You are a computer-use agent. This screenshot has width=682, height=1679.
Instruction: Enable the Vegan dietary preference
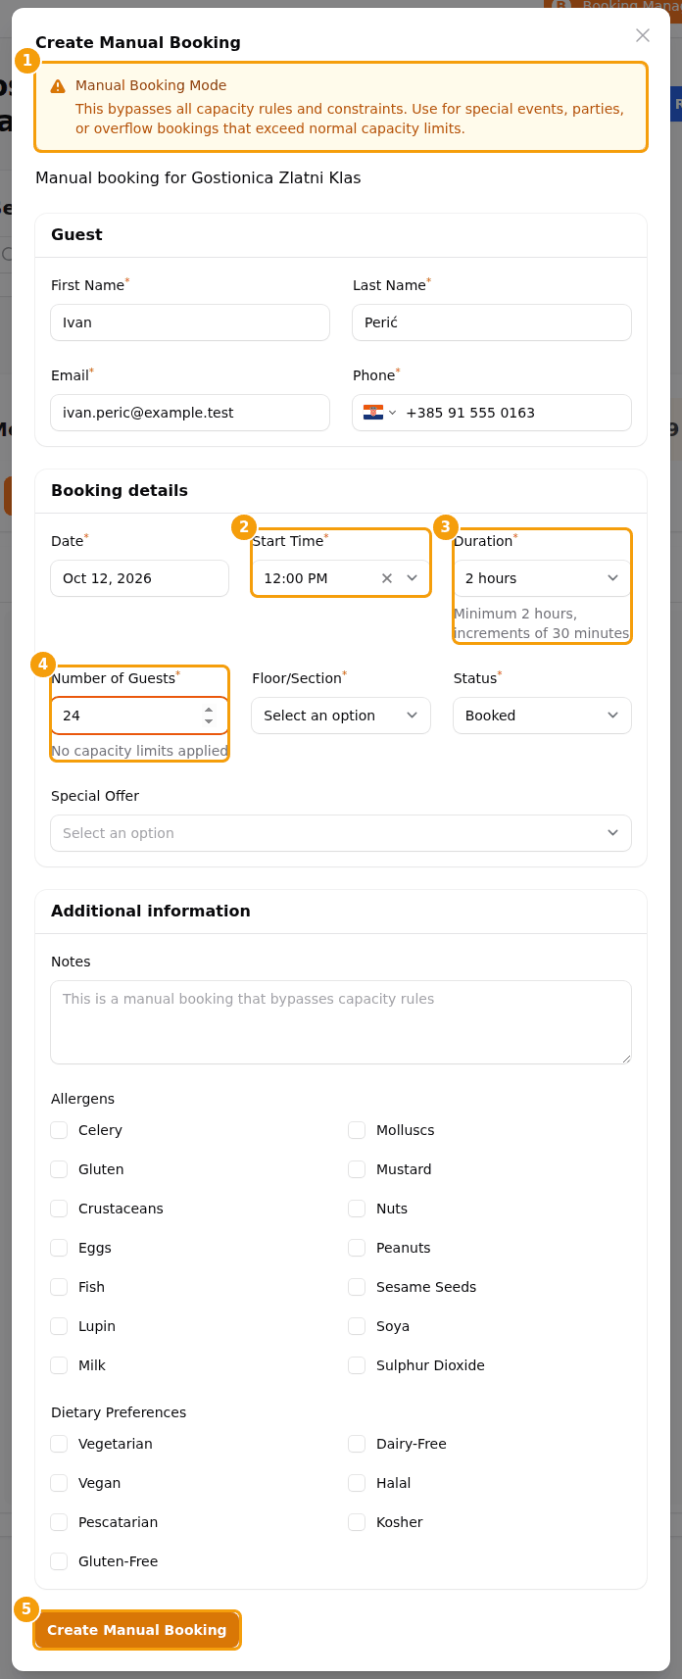[59, 1483]
